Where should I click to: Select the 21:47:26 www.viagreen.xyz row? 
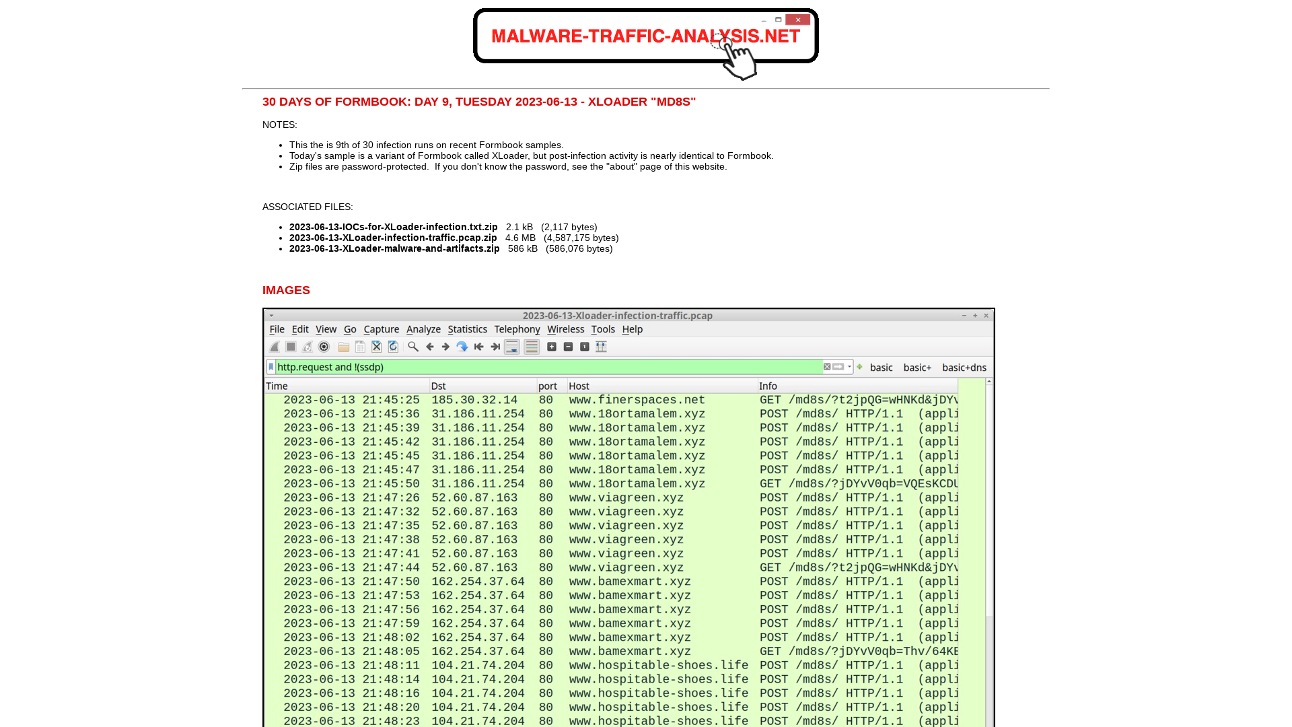pyautogui.click(x=612, y=497)
